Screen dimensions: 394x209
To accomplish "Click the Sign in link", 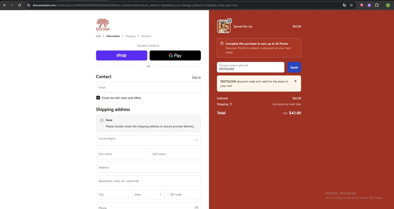I will coord(196,77).
